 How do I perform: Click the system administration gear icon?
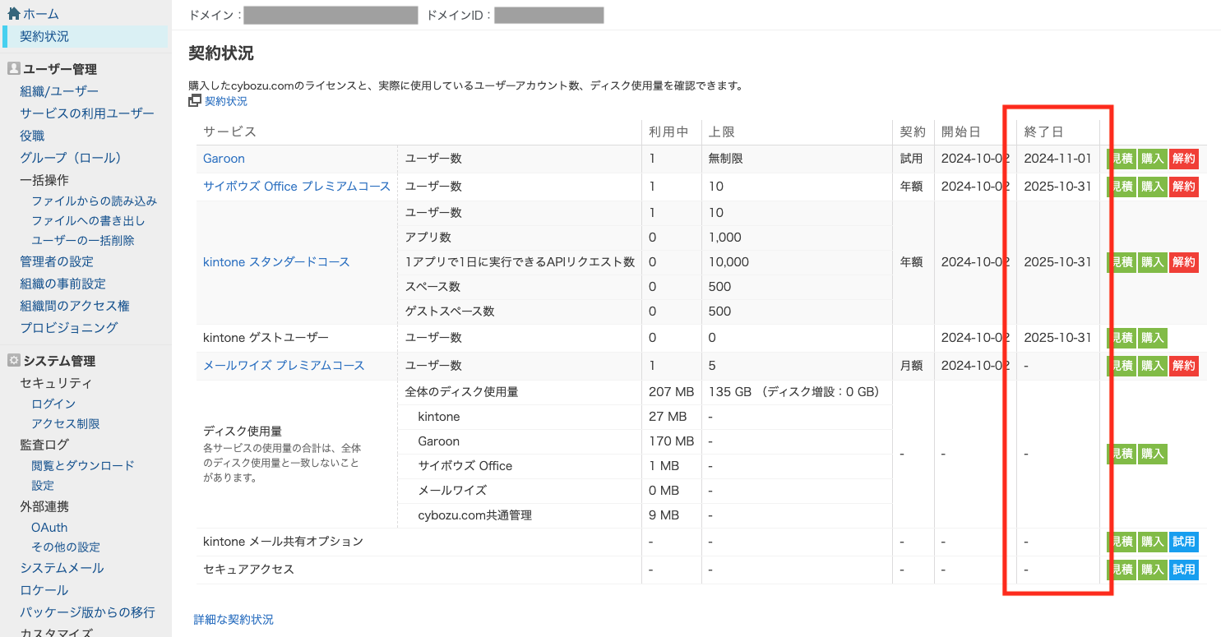coord(13,361)
